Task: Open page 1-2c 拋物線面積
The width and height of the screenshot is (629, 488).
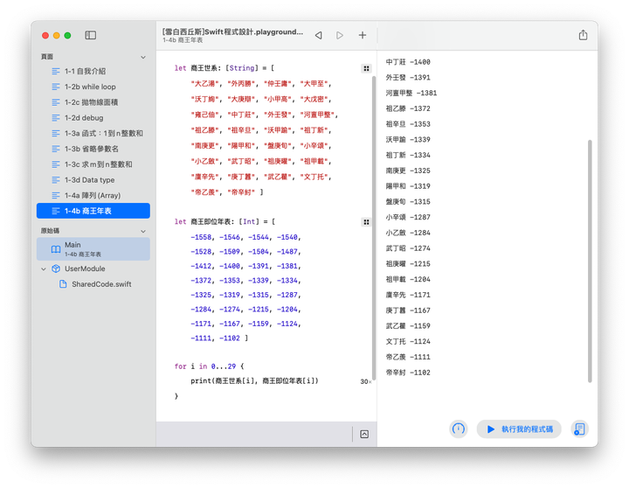Action: pos(93,102)
